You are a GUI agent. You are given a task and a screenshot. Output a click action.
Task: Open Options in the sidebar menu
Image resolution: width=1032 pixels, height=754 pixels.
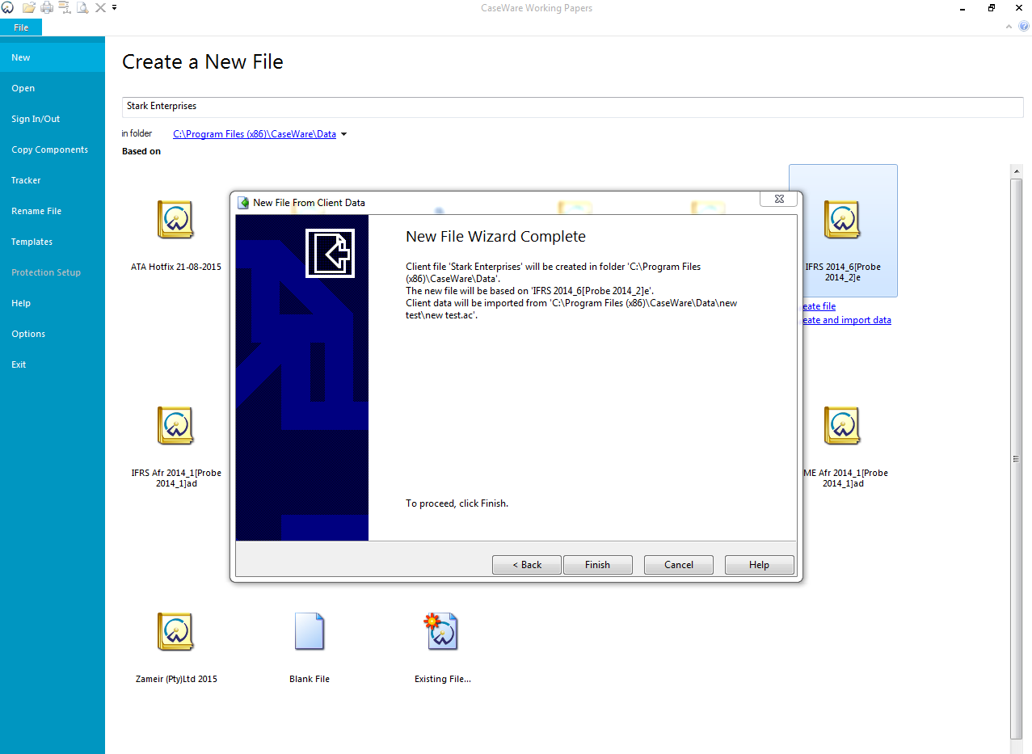click(53, 334)
